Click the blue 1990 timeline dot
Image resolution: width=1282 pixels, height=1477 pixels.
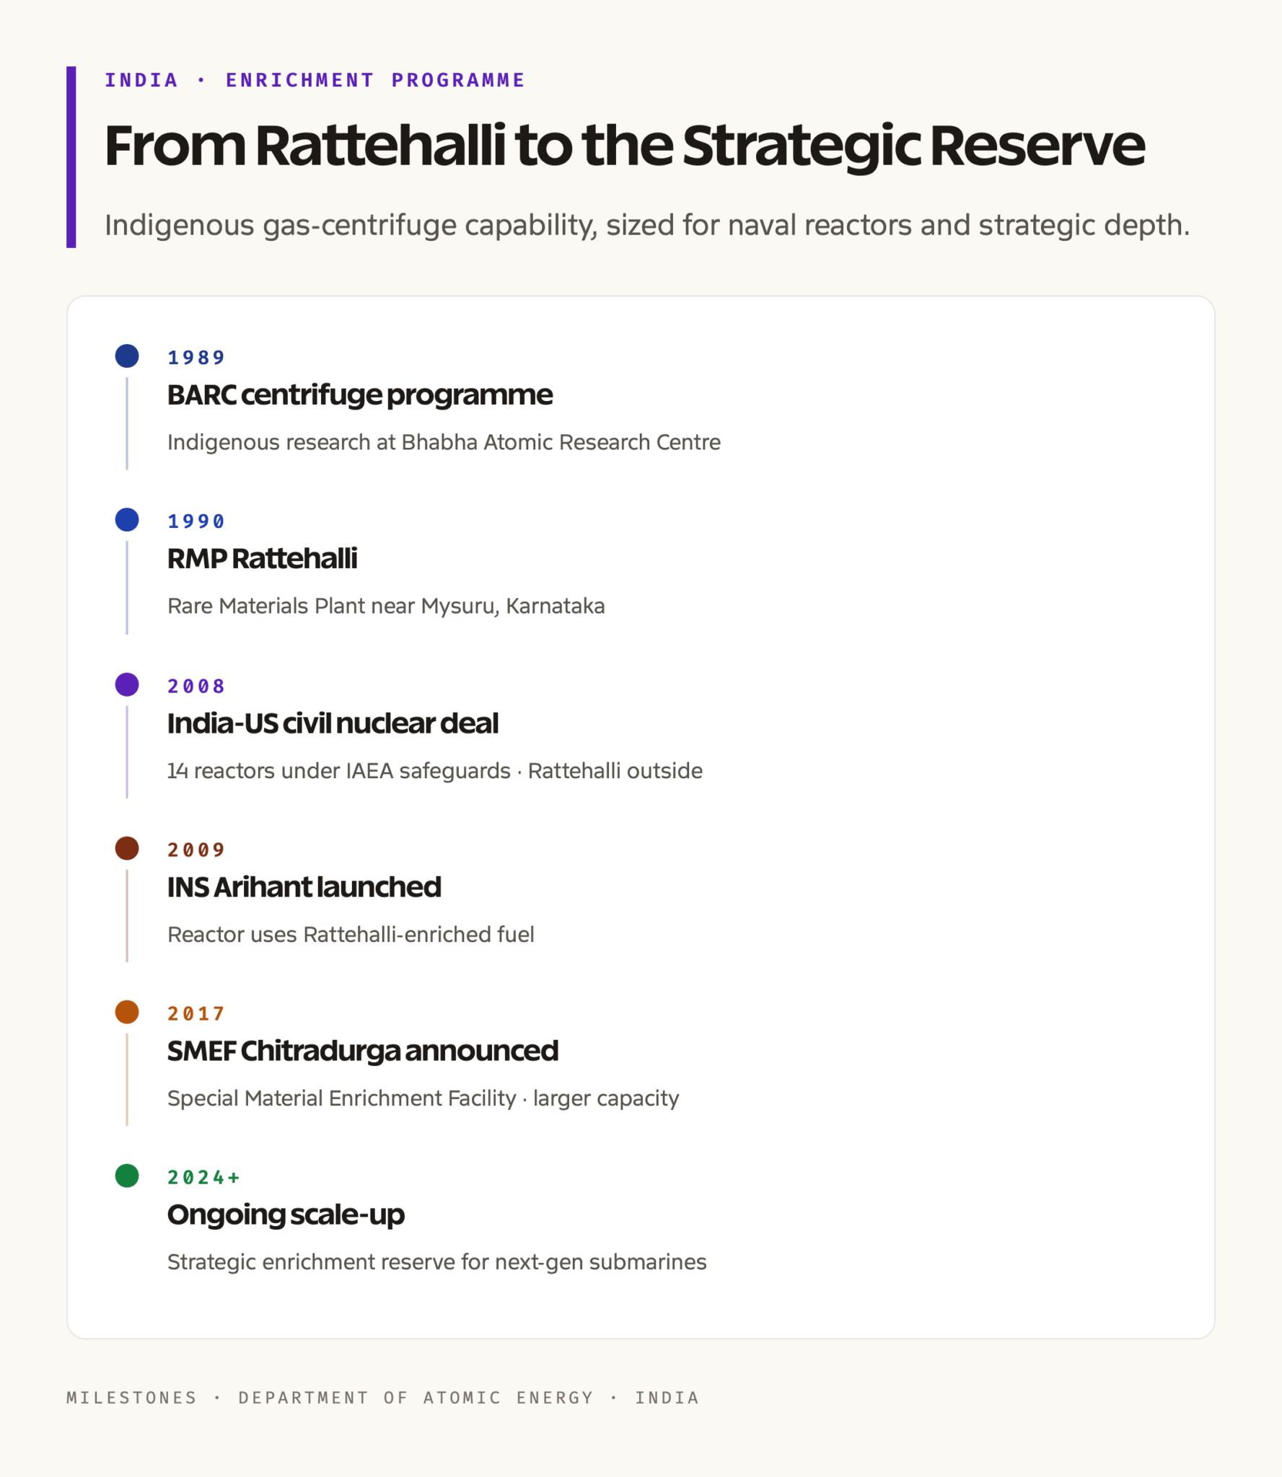[x=127, y=519]
